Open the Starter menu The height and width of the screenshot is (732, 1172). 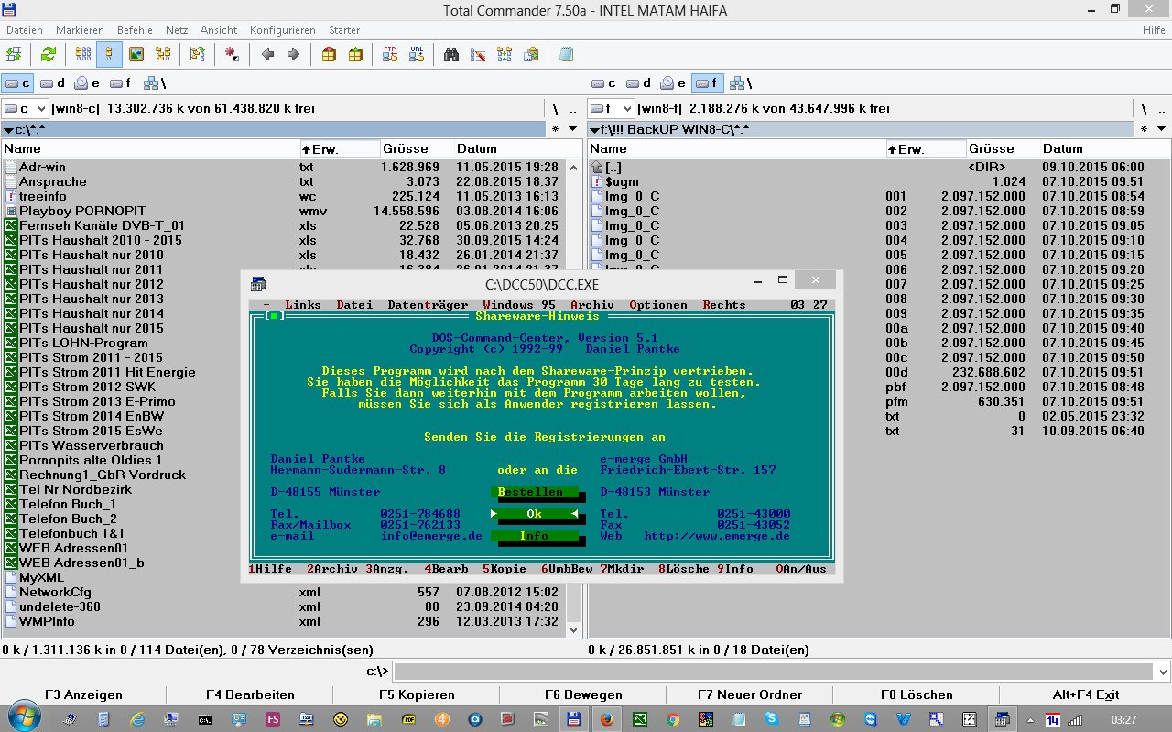pyautogui.click(x=344, y=30)
